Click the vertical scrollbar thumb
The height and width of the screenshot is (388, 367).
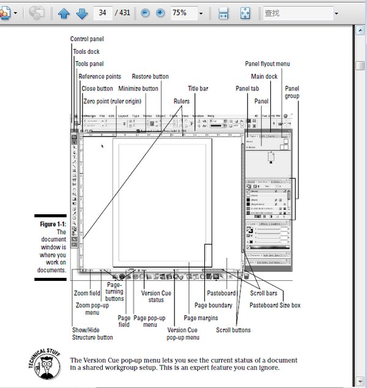coord(360,65)
